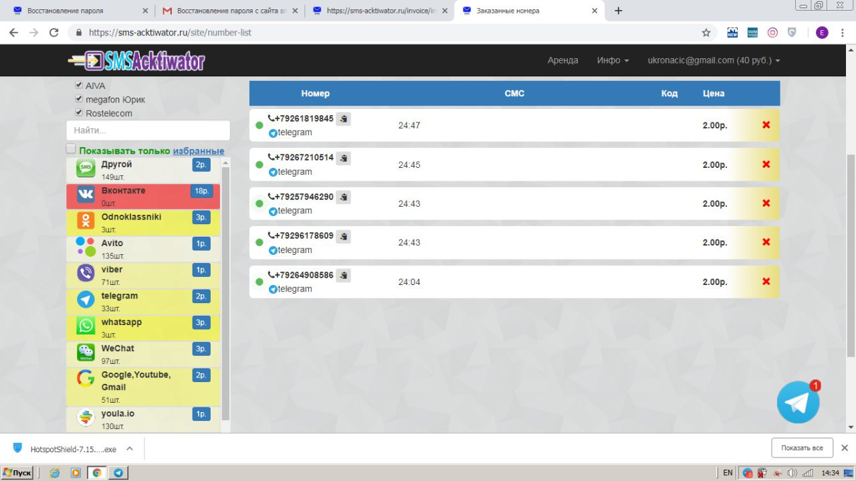This screenshot has height=481, width=856.
Task: Expand the Инфо dropdown menu
Action: tap(613, 60)
